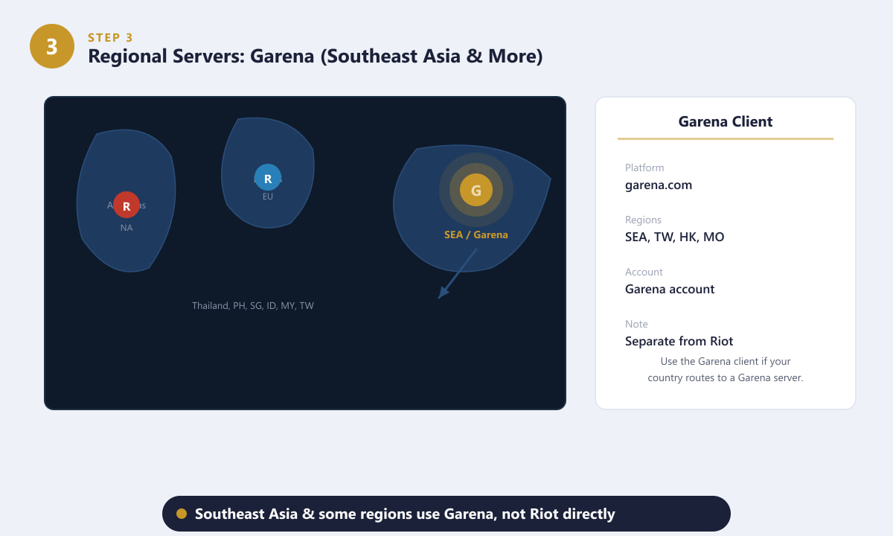
Task: Click the STEP 3 label
Action: [x=111, y=37]
